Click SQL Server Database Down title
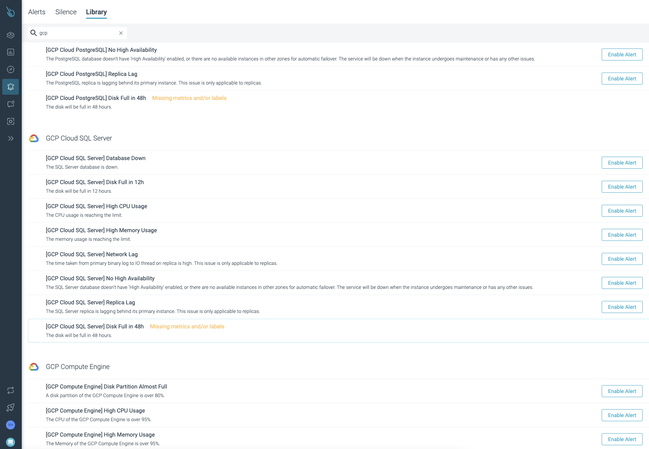Image resolution: width=649 pixels, height=449 pixels. pos(95,158)
